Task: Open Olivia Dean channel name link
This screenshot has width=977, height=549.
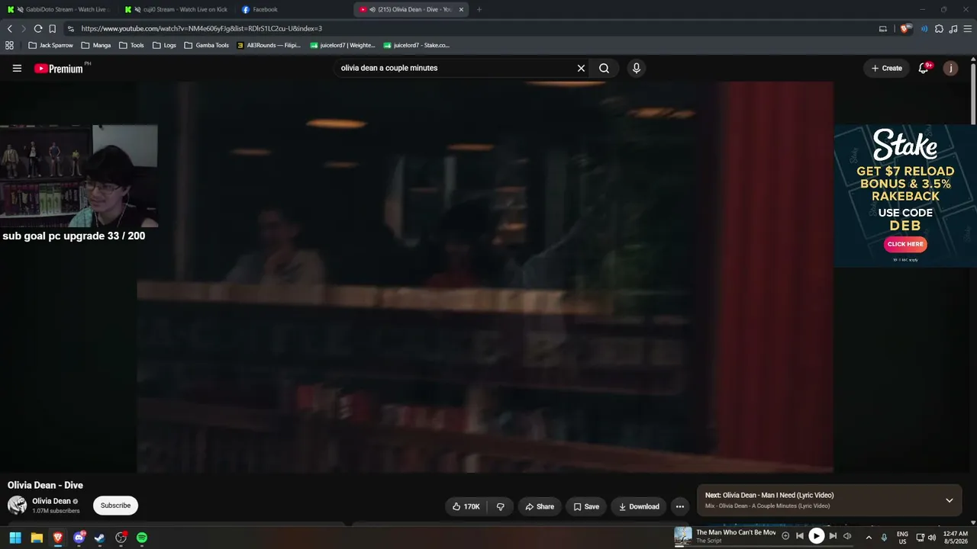Action: [51, 501]
